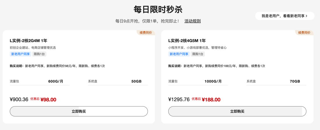Click 新老用户同享 tag on 2核4G5M card
Image resolution: width=320 pixels, height=130 pixels.
[x=179, y=54]
